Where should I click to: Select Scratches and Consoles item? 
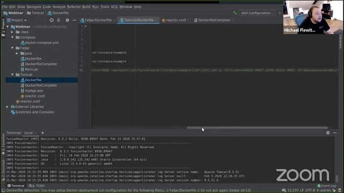pyautogui.click(x=32, y=112)
